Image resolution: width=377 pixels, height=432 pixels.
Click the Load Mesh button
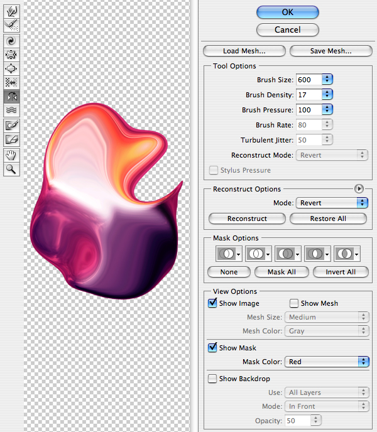244,51
